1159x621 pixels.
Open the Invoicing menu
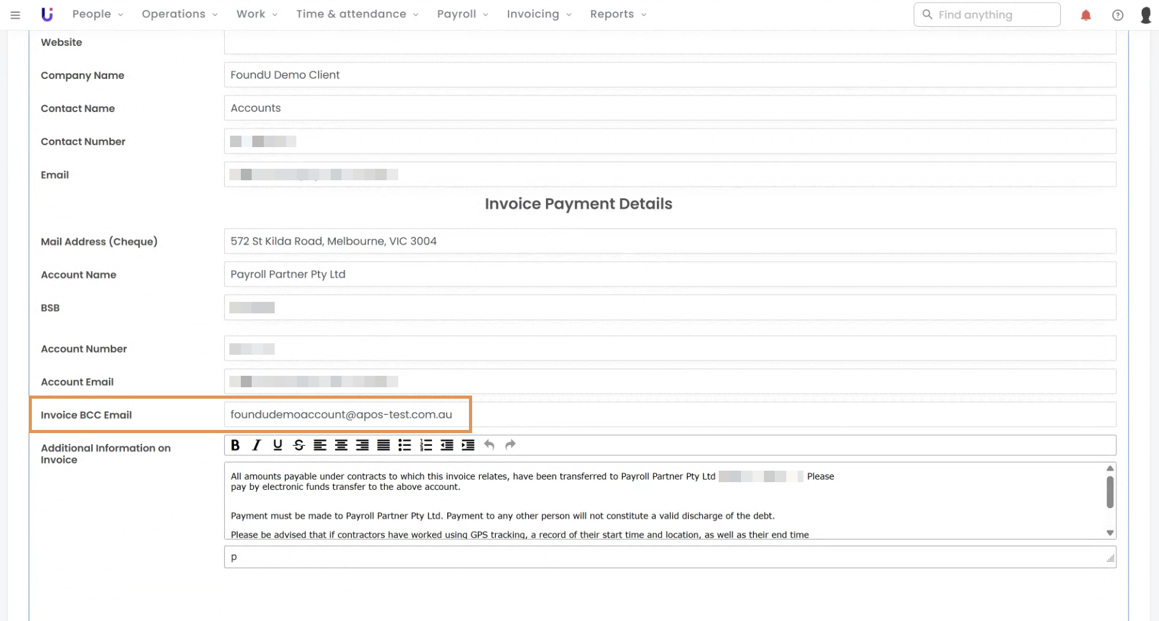click(538, 14)
